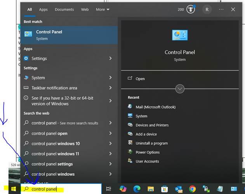Open User Accounts recent item

pos(147,161)
